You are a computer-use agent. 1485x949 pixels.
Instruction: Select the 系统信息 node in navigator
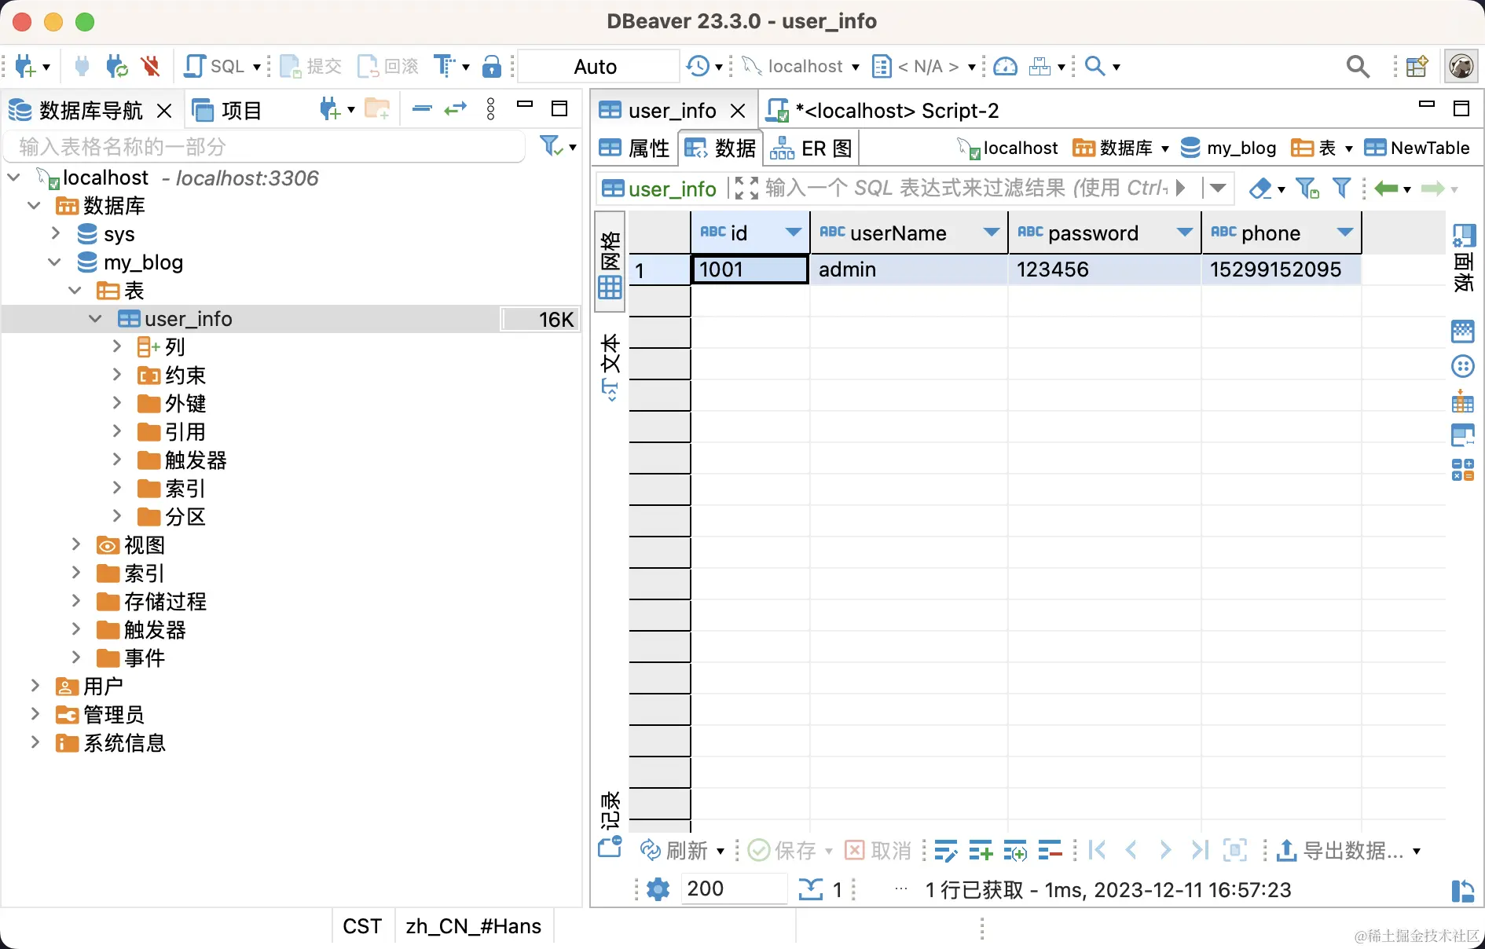click(x=111, y=743)
